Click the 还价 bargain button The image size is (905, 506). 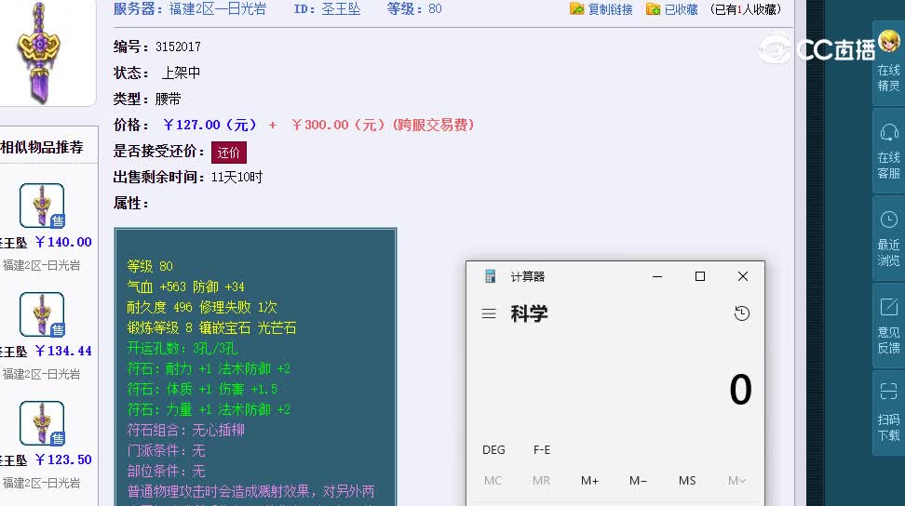click(228, 153)
